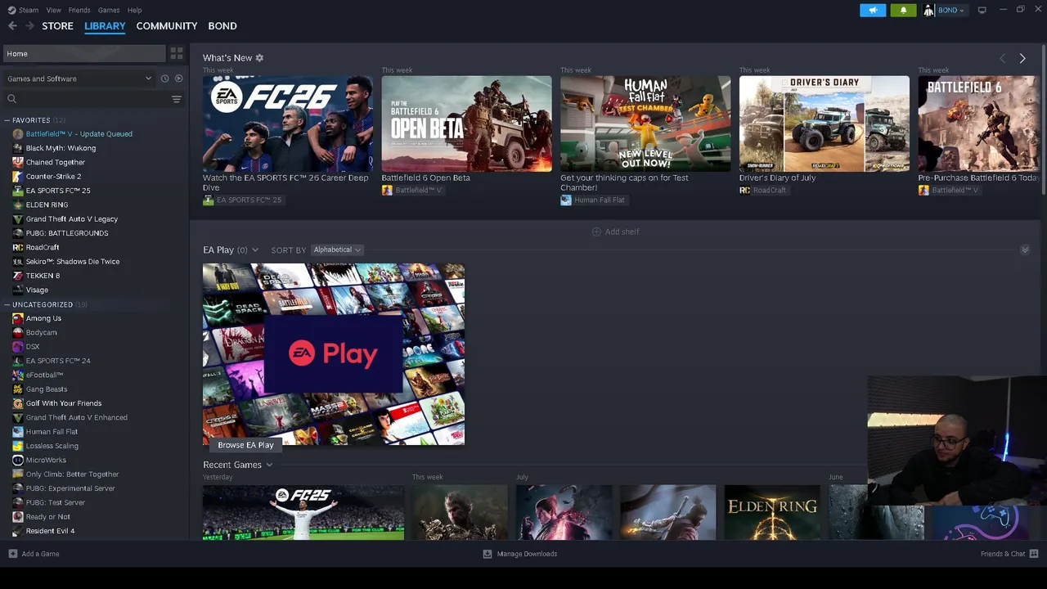
Task: Open the BOND account dropdown
Action: [x=951, y=10]
